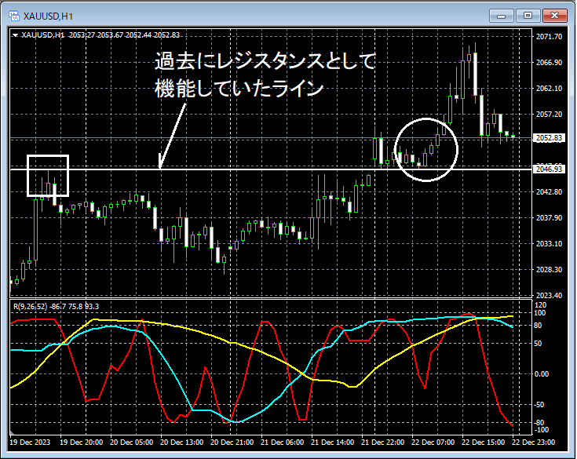577x459 pixels.
Task: Click the 20 Dec 05:00 time label
Action: pos(131,442)
